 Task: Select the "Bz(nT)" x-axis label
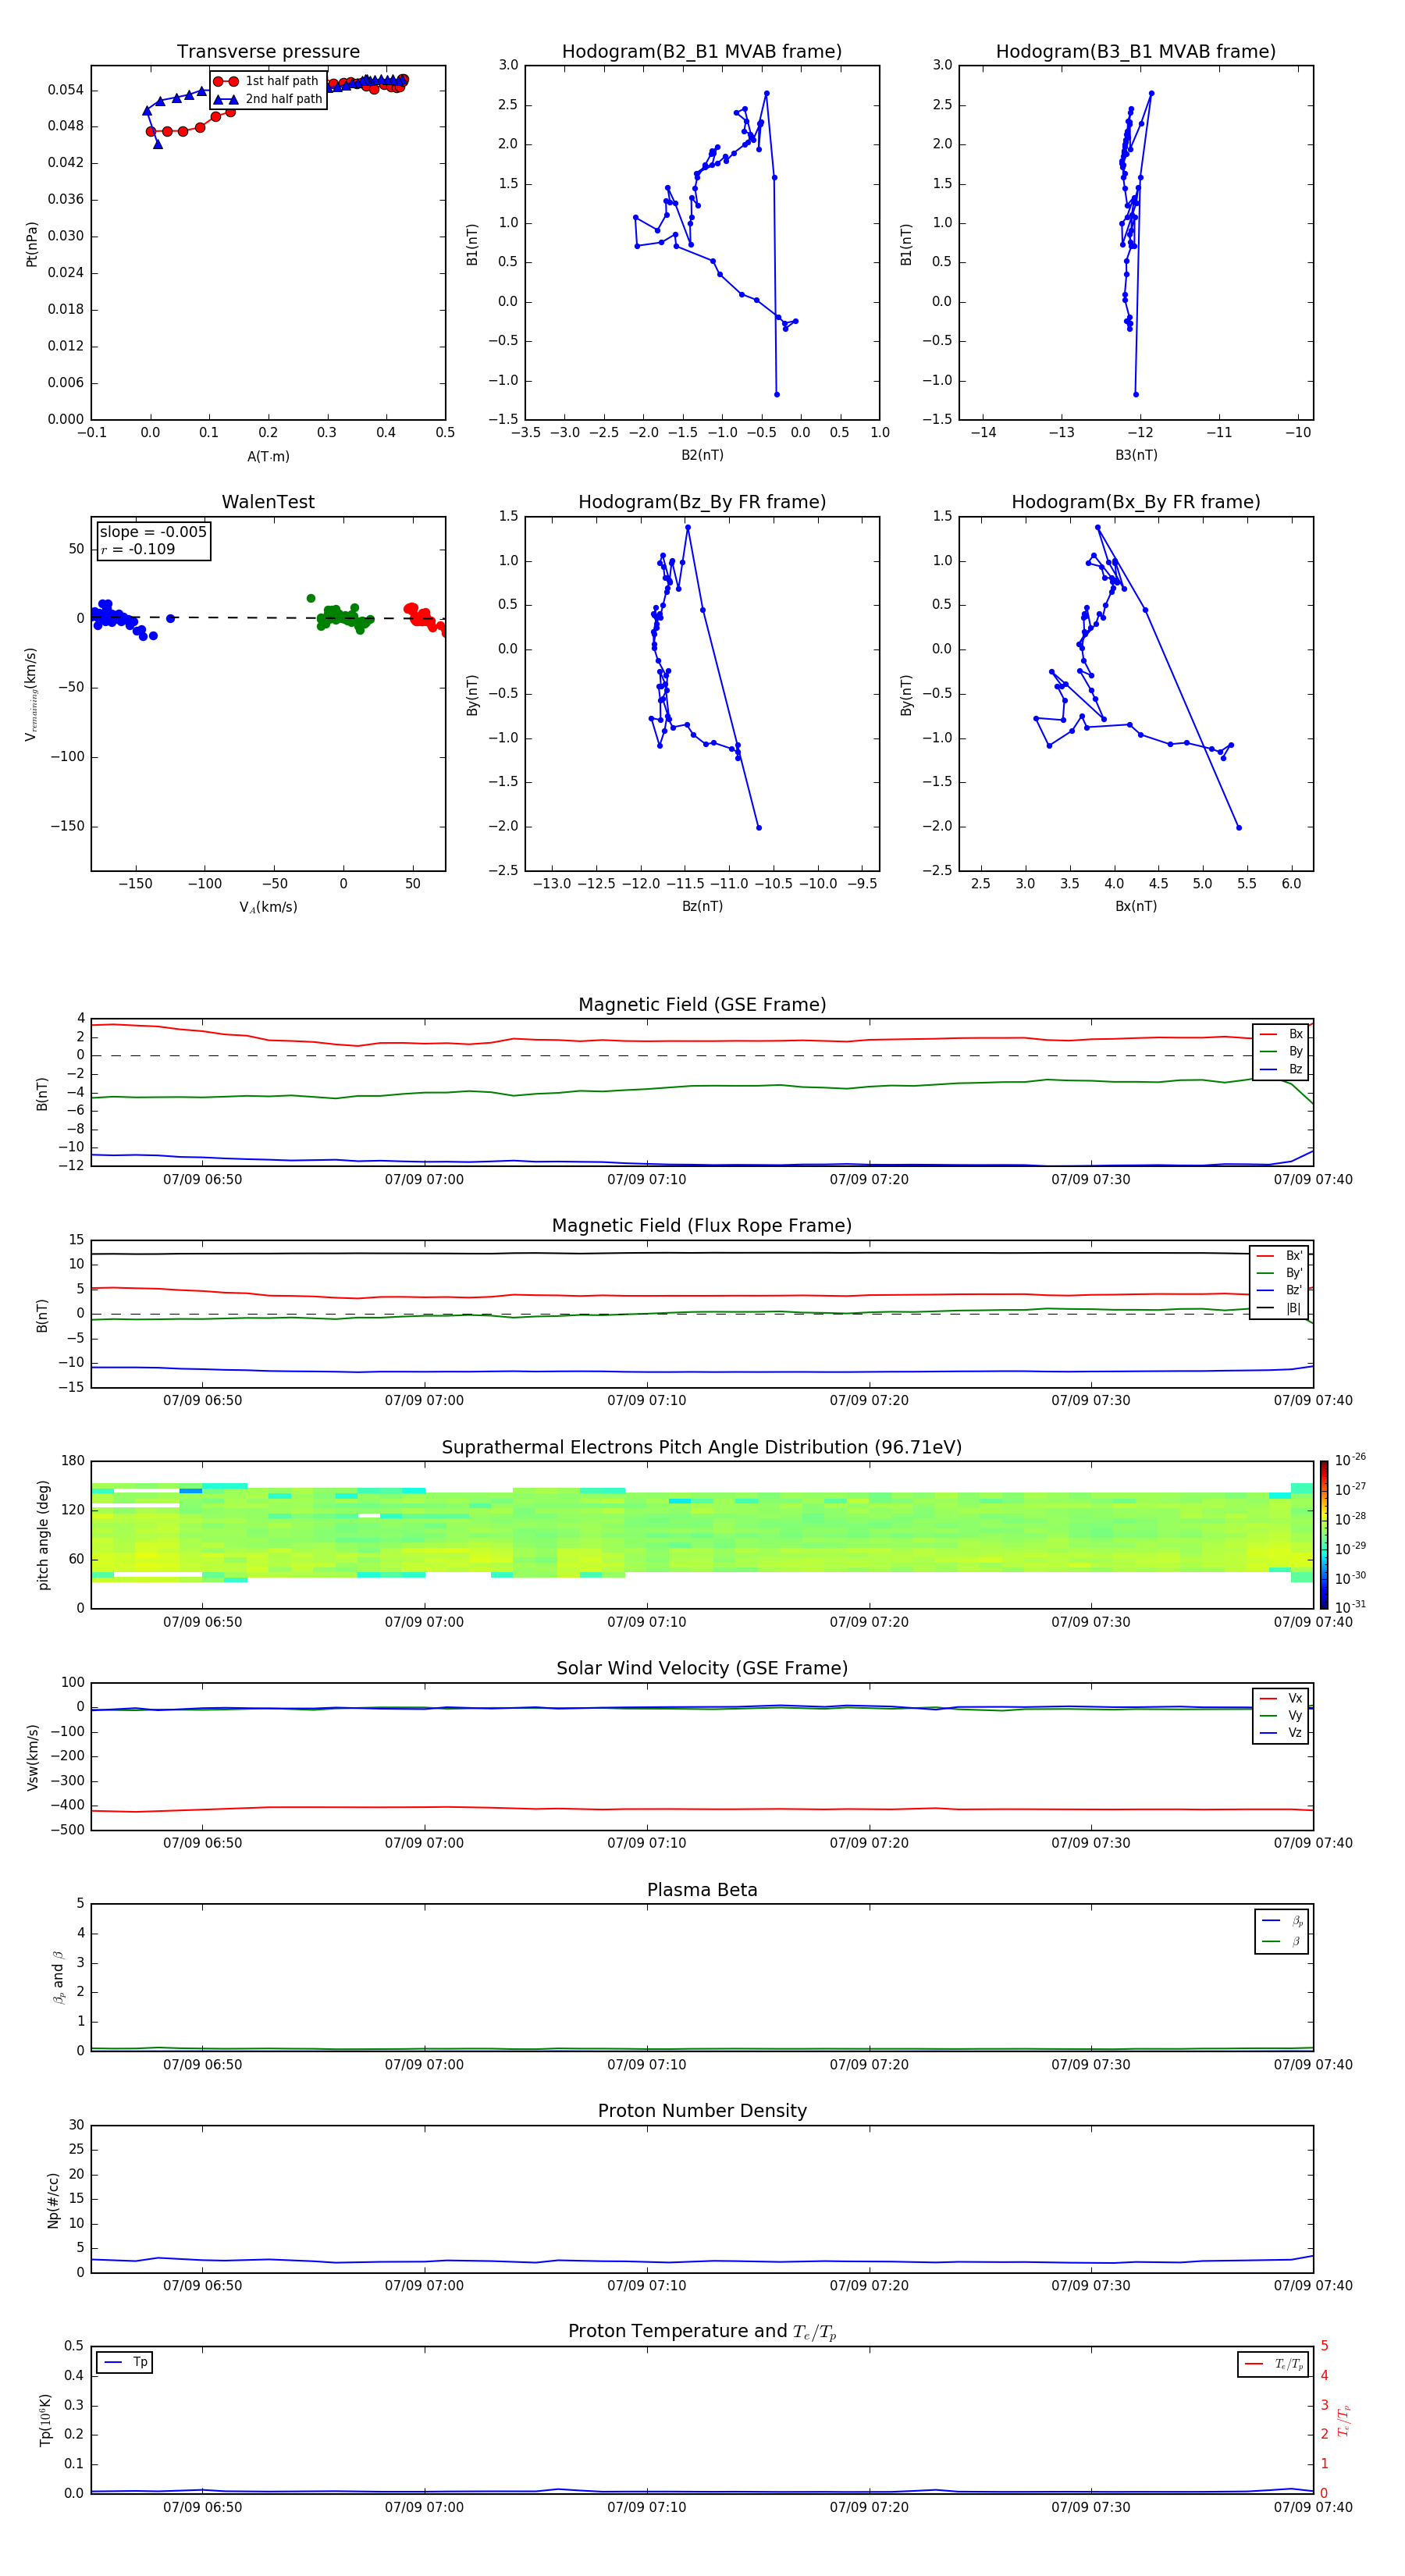(x=702, y=907)
